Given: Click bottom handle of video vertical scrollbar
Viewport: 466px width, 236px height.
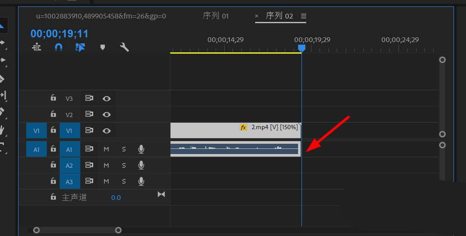Looking at the screenshot, I should [442, 134].
